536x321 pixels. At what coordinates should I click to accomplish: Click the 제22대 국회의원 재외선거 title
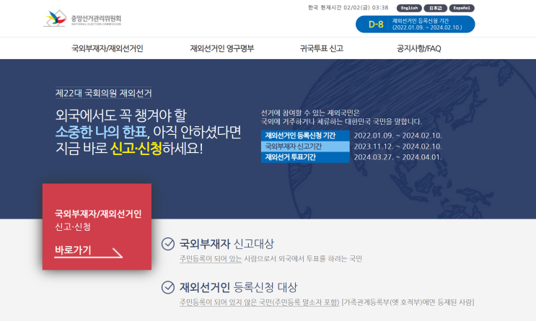[x=104, y=93]
